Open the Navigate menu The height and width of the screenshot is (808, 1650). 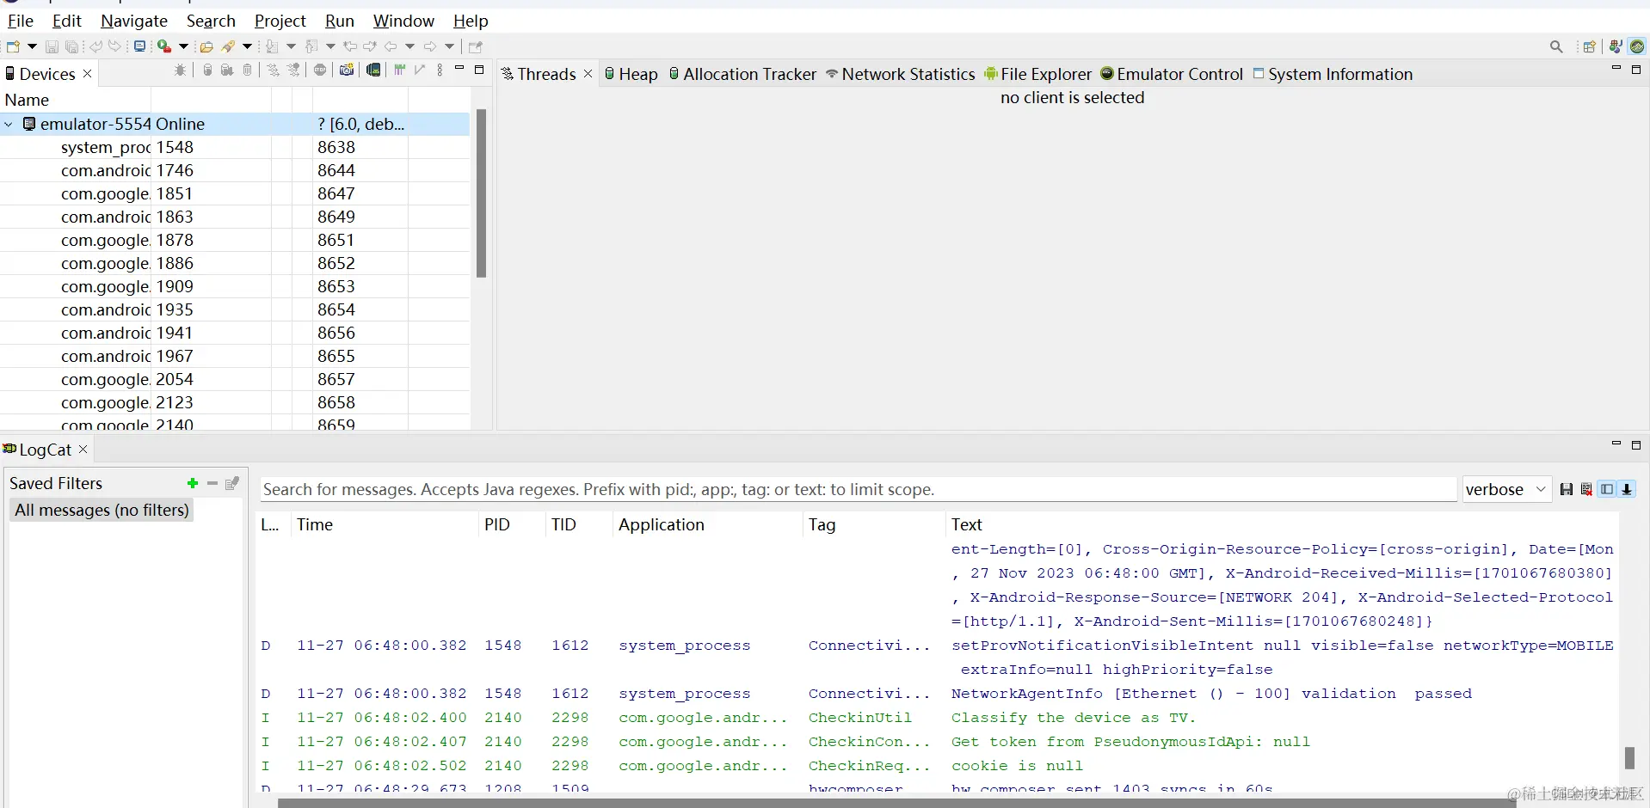tap(134, 21)
